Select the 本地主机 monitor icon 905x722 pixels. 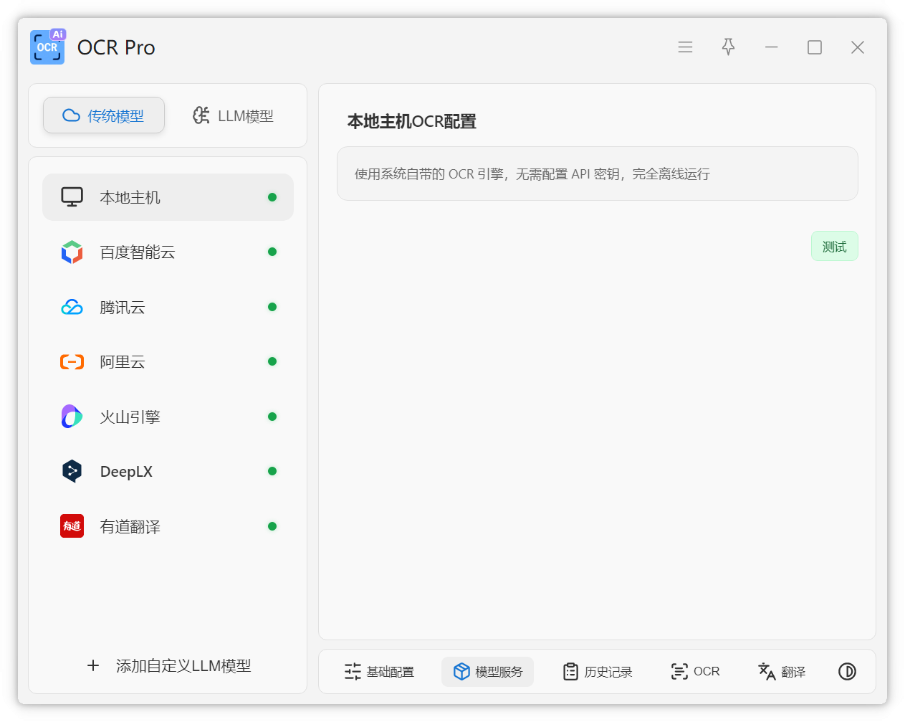72,197
